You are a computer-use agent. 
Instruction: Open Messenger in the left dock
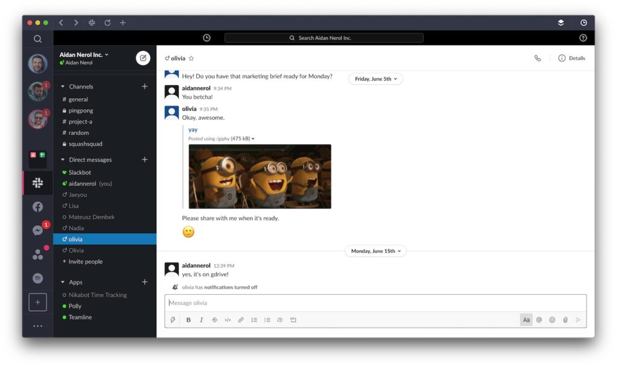tap(38, 231)
